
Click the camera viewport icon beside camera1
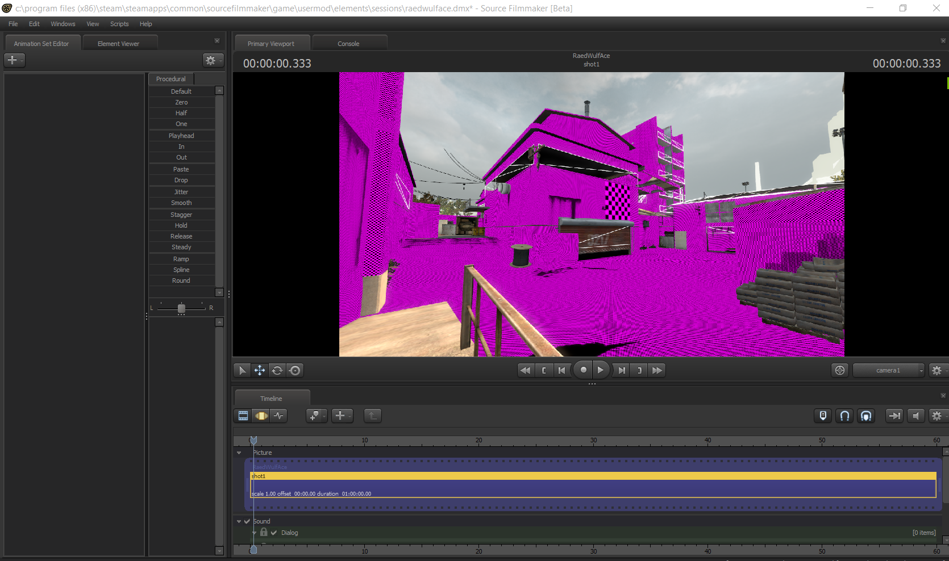click(839, 370)
